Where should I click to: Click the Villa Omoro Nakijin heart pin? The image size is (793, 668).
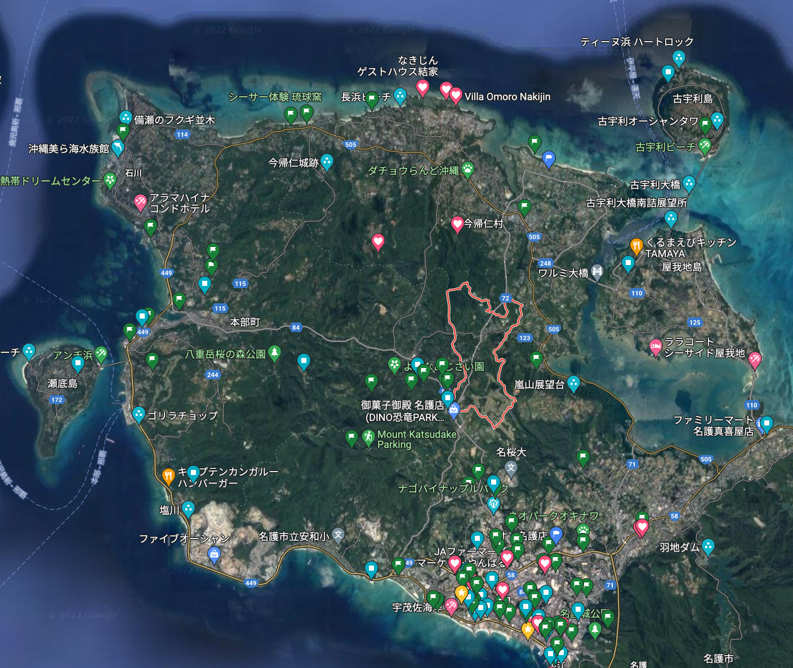(x=456, y=96)
